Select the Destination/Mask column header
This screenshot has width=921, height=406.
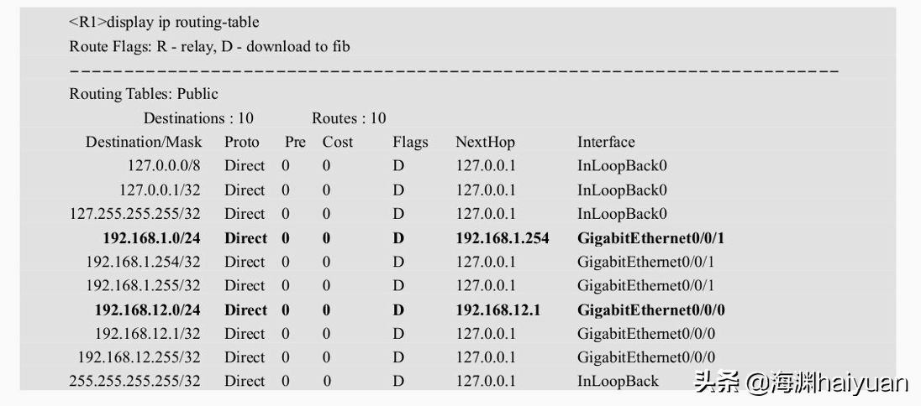click(144, 142)
